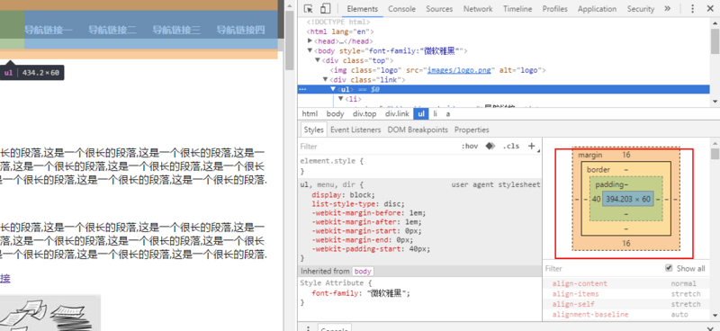Focus the Styles pane Filter field
This screenshot has height=331, width=720.
pyautogui.click(x=376, y=147)
